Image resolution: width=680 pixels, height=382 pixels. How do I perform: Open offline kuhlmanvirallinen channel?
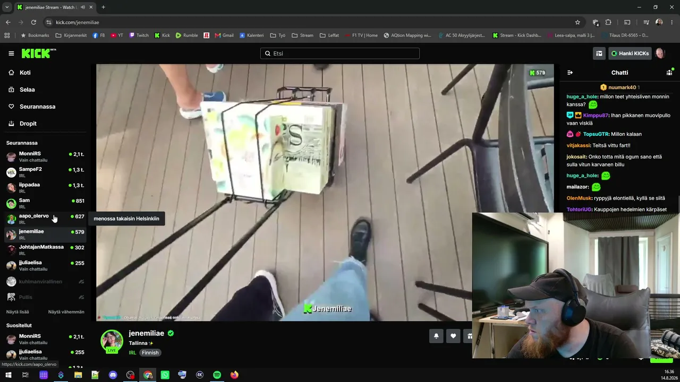click(x=45, y=282)
